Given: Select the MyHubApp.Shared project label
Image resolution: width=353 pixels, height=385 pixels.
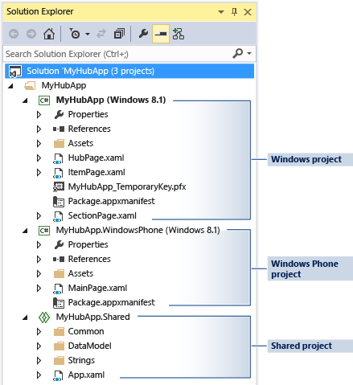Looking at the screenshot, I should (x=92, y=317).
